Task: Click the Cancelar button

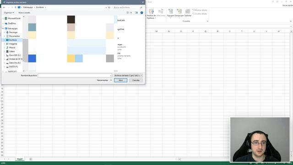Action: [136, 80]
